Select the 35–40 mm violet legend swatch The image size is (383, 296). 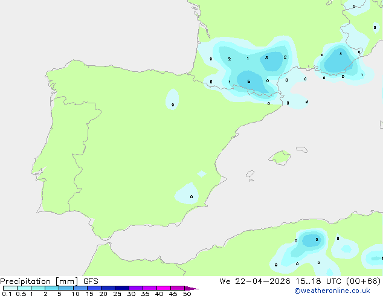(x=150, y=288)
